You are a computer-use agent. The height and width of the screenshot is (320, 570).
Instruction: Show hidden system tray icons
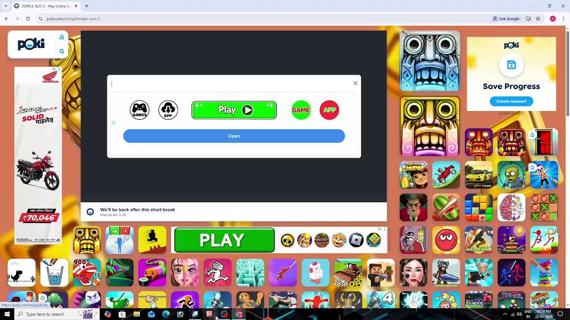pos(505,314)
